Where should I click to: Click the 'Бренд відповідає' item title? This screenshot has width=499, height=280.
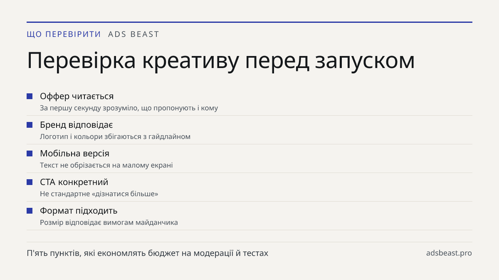[x=77, y=125]
